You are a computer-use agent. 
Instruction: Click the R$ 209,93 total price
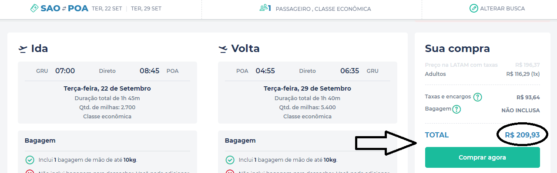coord(522,135)
